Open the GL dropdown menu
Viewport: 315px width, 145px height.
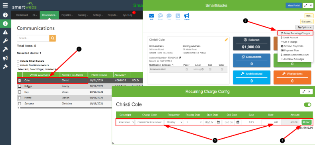pyautogui.click(x=35, y=15)
